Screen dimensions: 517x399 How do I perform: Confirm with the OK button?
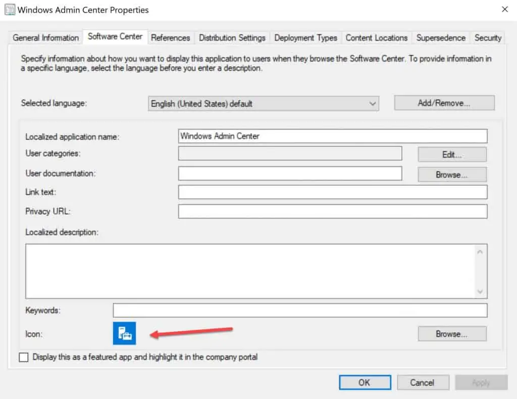click(365, 382)
